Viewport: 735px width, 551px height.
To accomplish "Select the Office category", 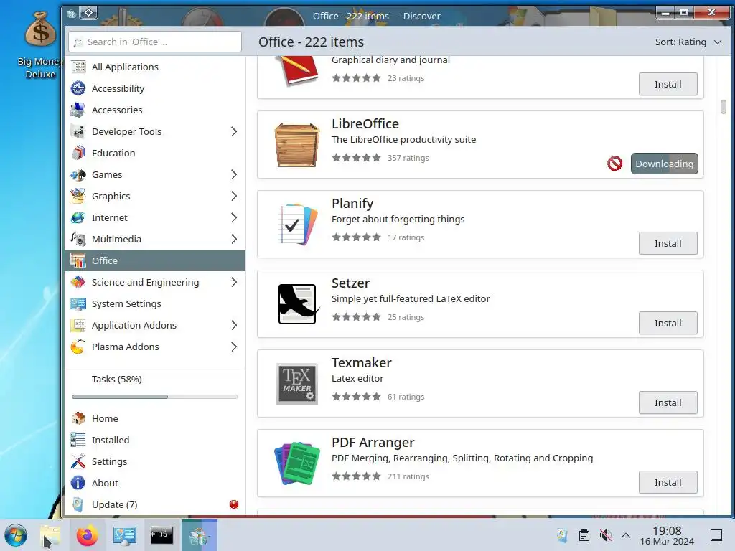I will click(x=155, y=260).
